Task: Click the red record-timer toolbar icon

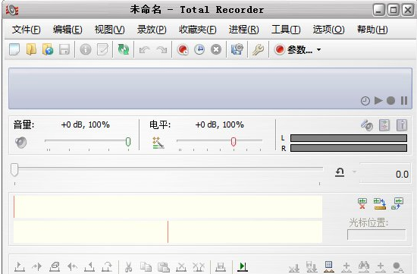Action: pyautogui.click(x=183, y=50)
